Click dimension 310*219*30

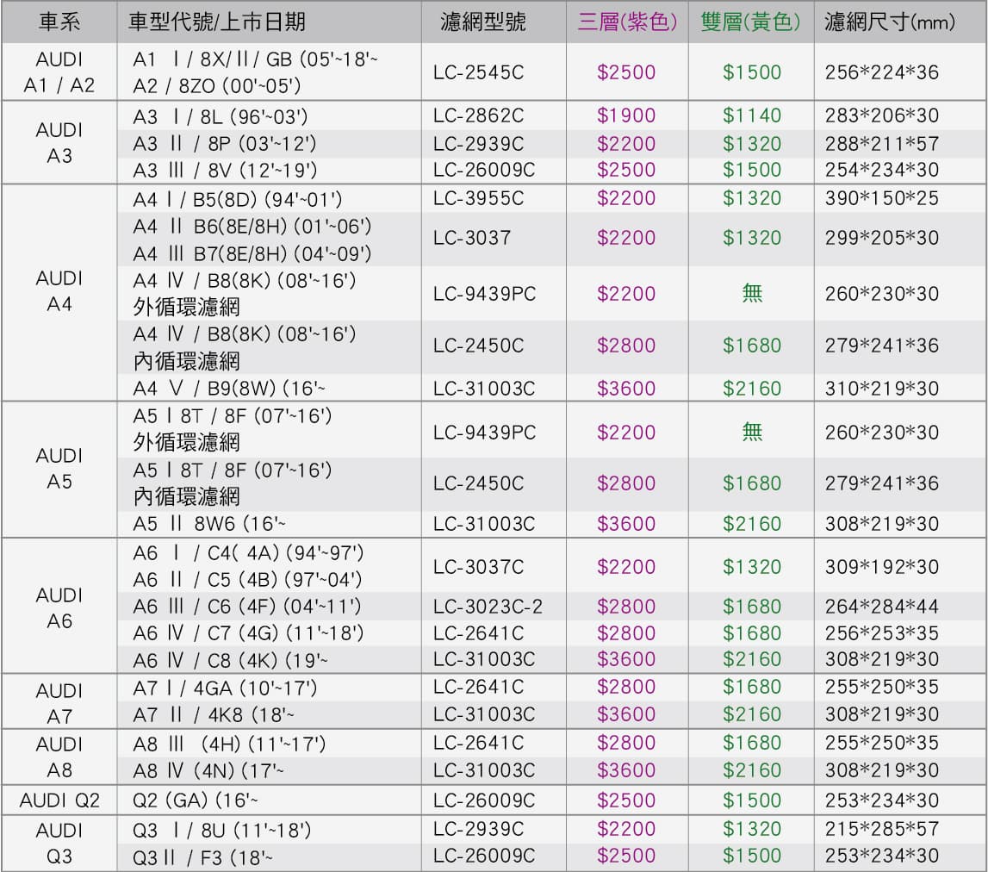click(x=882, y=389)
